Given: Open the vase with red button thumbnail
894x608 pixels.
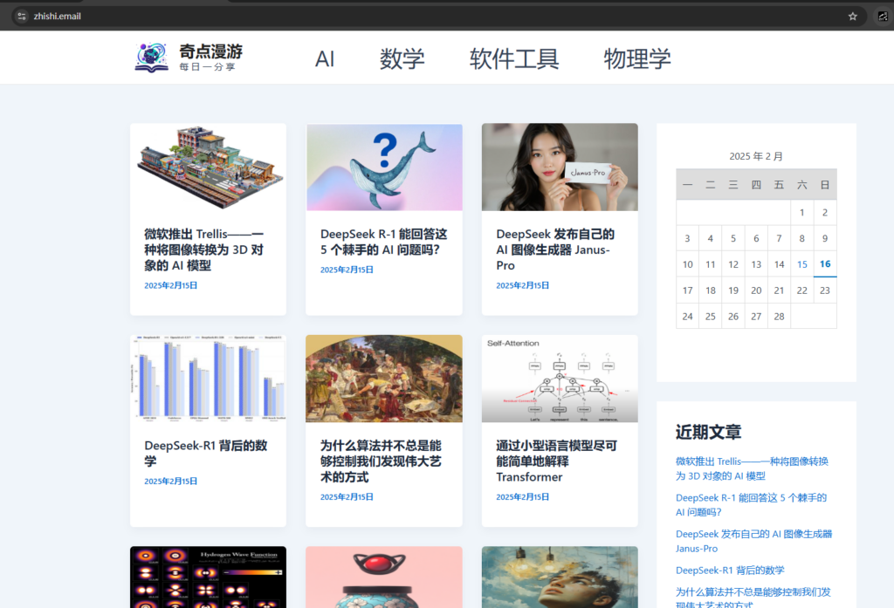Looking at the screenshot, I should (x=384, y=577).
